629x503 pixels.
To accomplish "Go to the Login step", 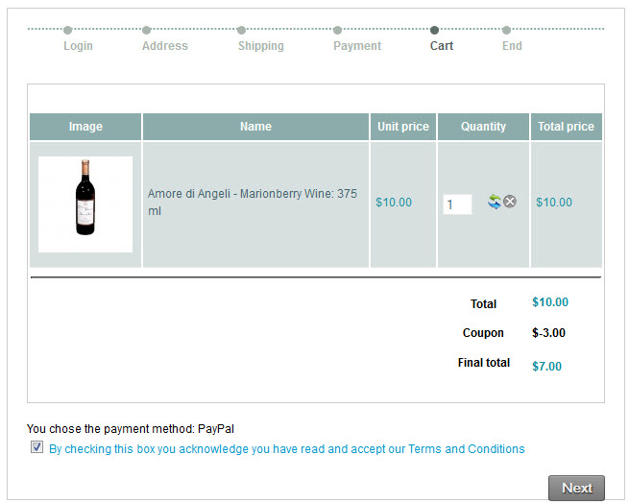I will pyautogui.click(x=78, y=45).
